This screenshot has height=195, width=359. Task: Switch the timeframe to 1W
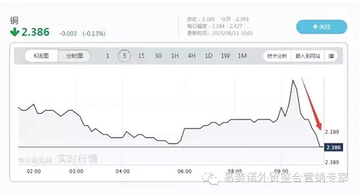[225, 56]
